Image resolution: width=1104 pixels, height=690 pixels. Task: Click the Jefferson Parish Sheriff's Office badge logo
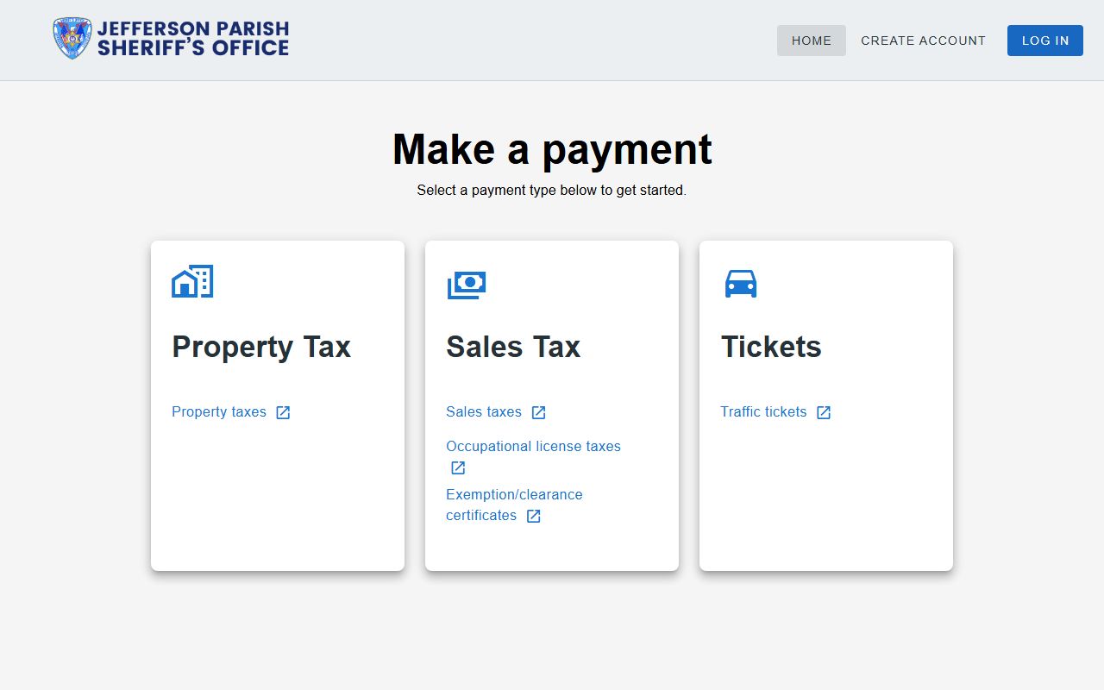click(x=72, y=39)
